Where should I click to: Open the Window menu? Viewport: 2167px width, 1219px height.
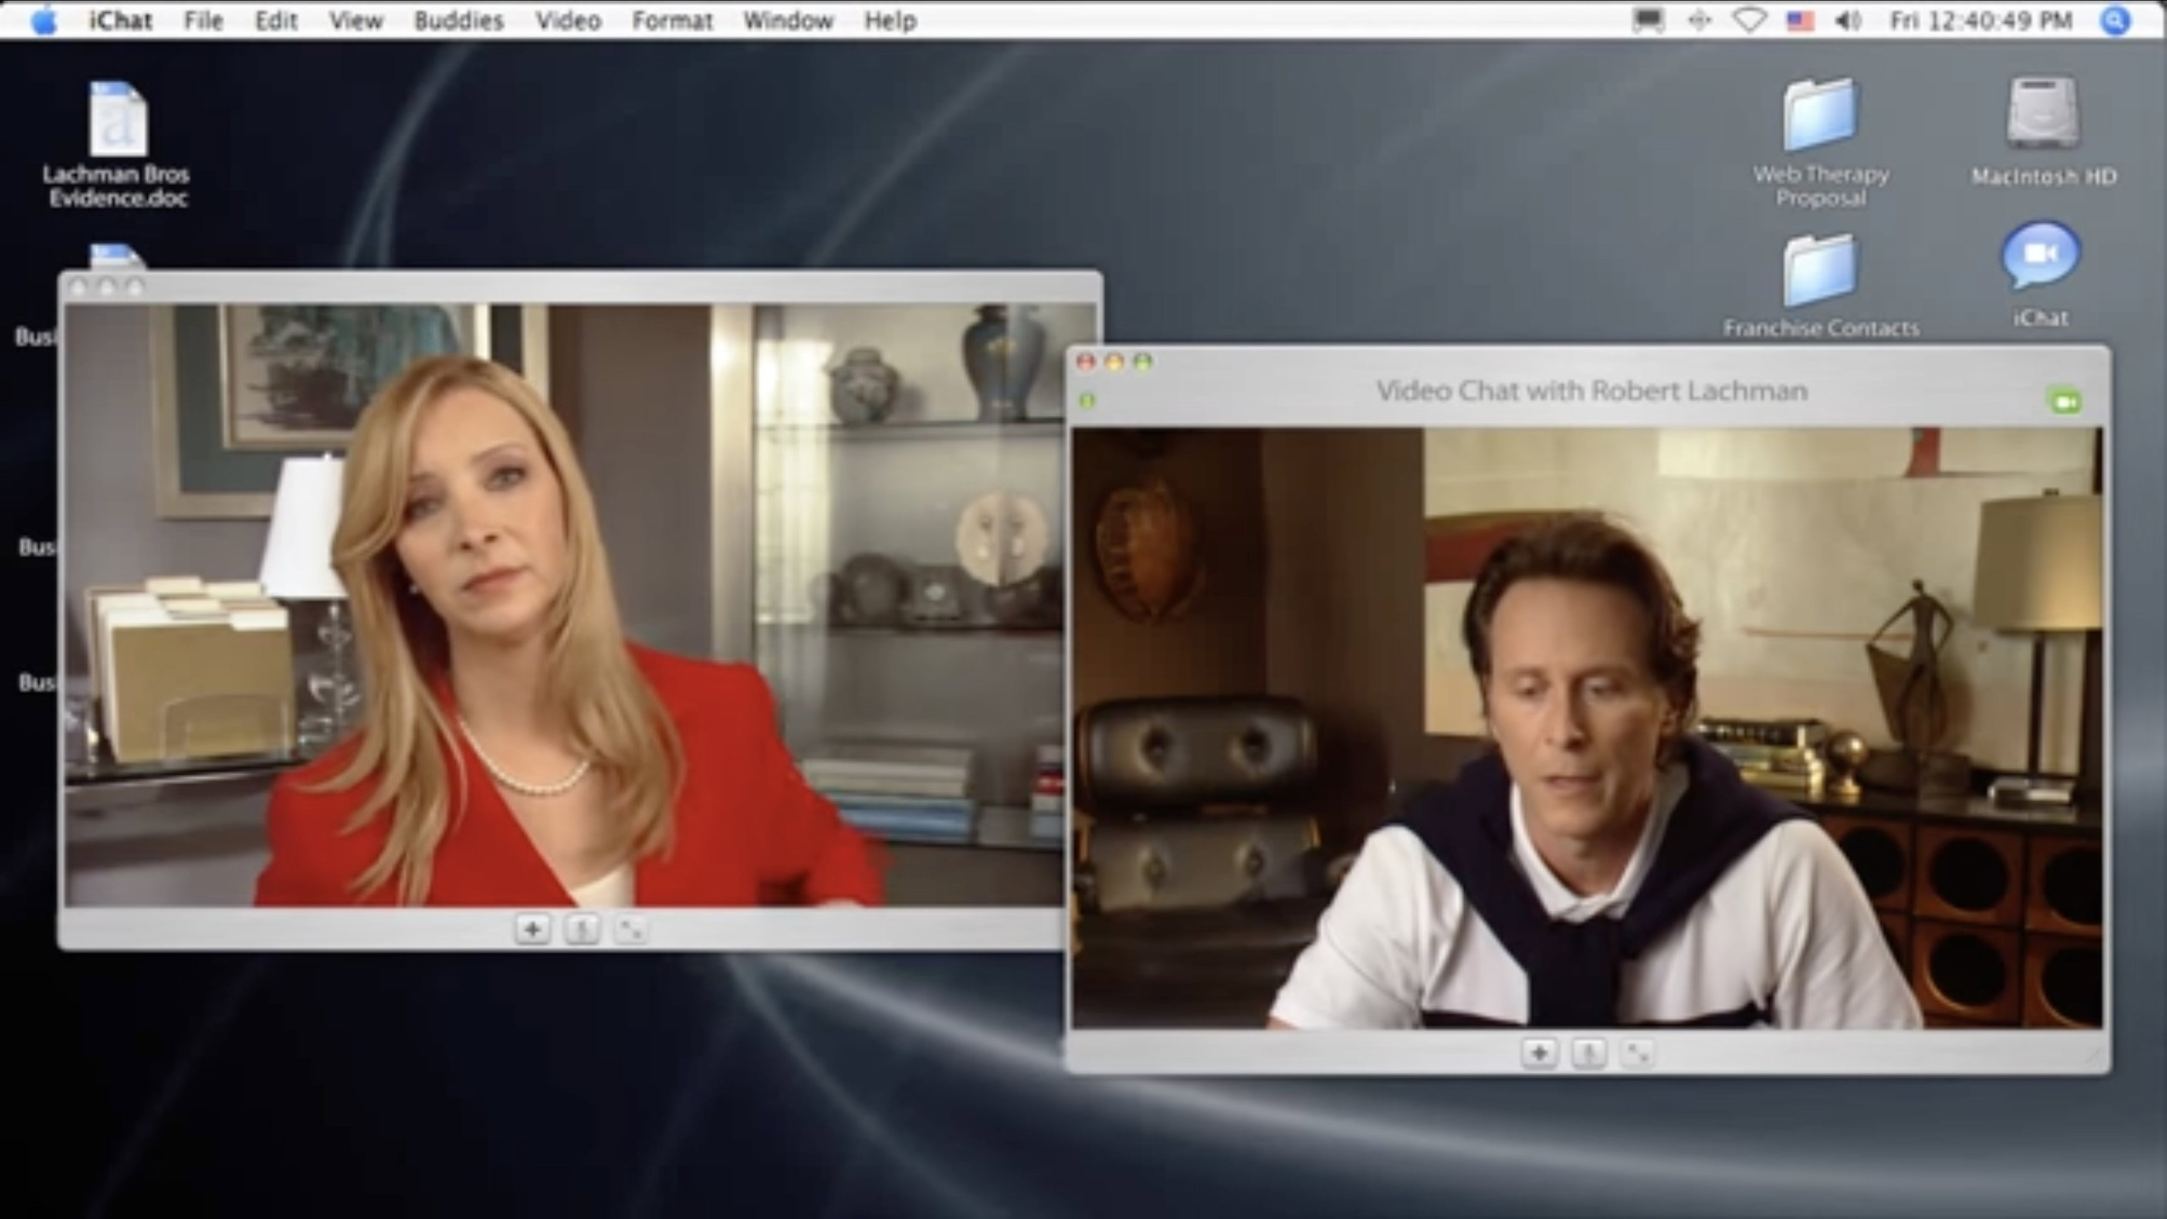788,20
